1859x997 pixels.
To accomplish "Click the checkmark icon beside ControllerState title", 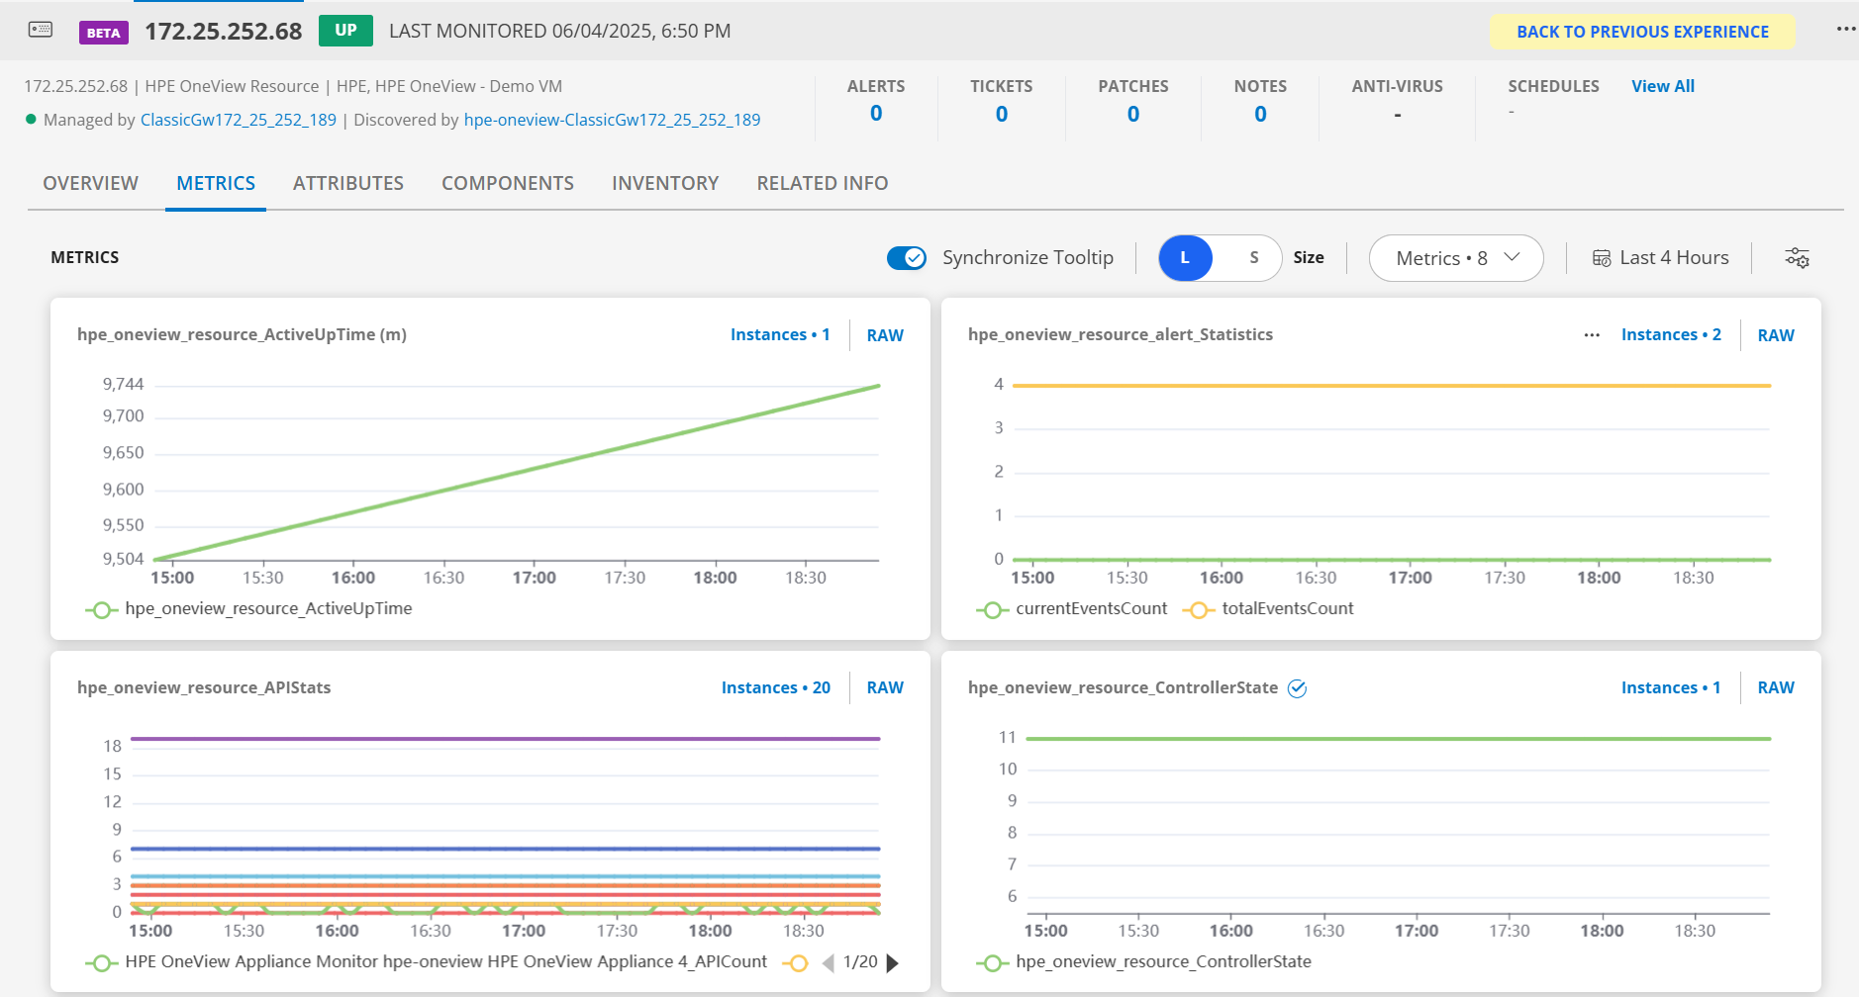I will [x=1298, y=687].
